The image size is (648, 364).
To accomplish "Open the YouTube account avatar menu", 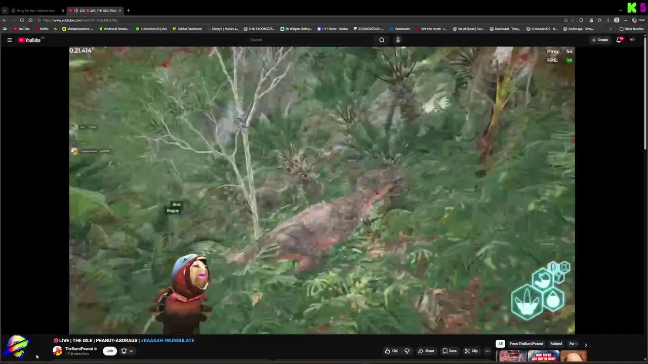I will [632, 40].
